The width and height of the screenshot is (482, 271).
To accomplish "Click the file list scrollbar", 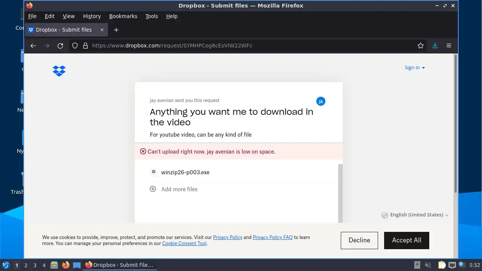I will pos(340,193).
